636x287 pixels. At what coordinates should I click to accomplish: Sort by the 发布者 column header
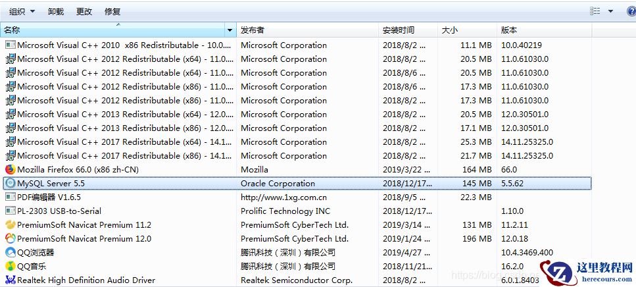click(x=253, y=30)
